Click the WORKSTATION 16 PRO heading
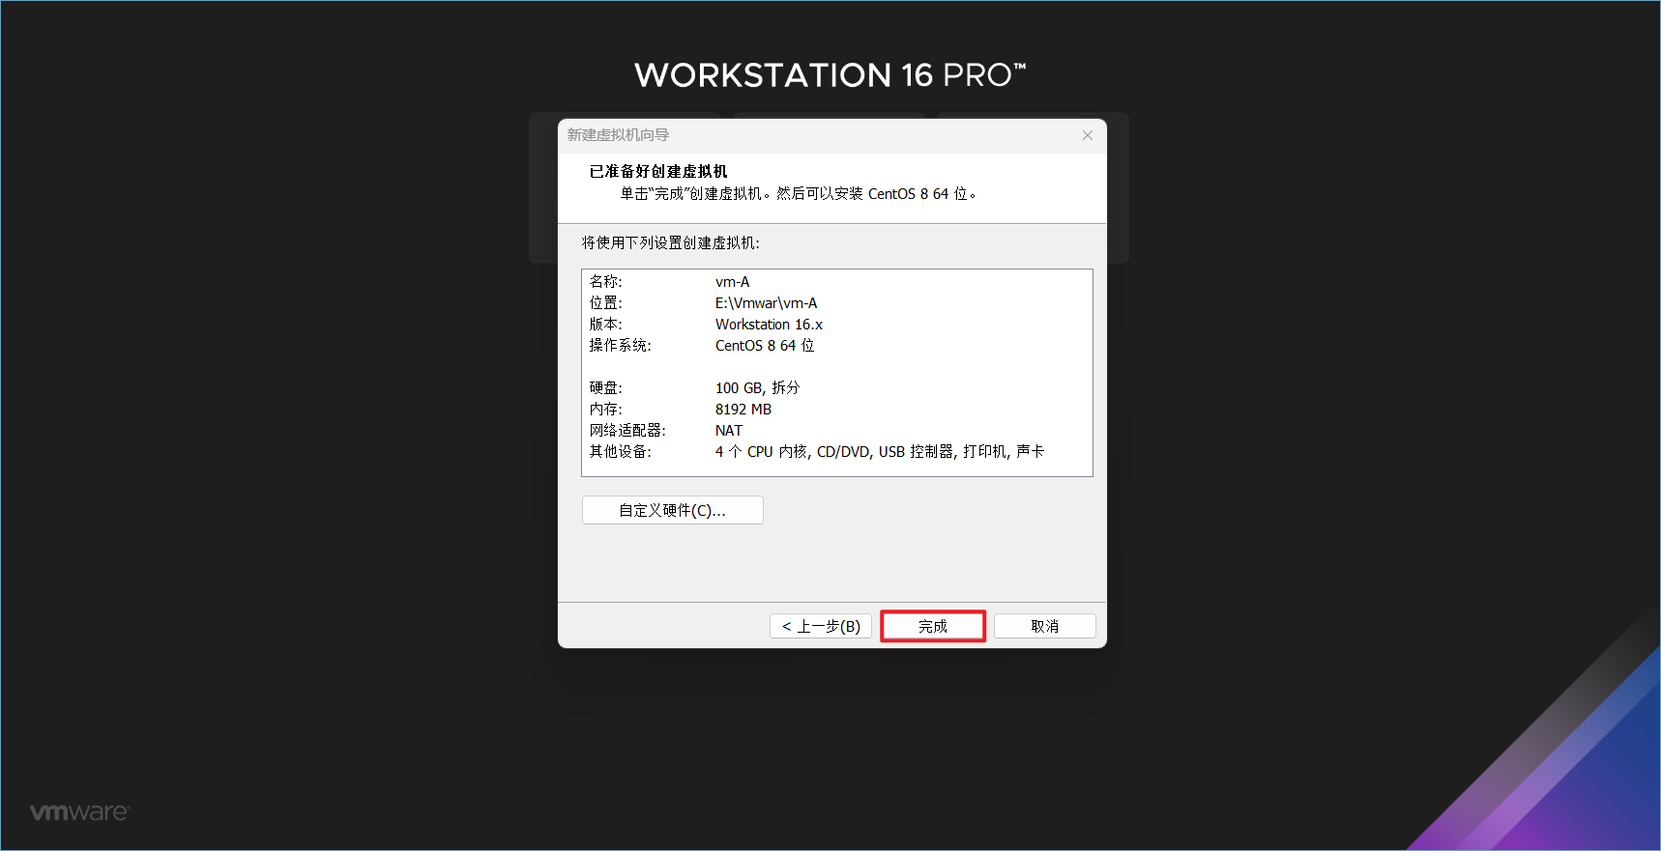The width and height of the screenshot is (1661, 851). click(x=830, y=75)
